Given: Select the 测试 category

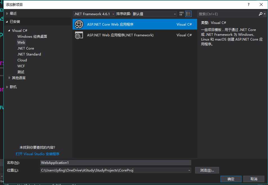Looking at the screenshot, I should 21,72.
